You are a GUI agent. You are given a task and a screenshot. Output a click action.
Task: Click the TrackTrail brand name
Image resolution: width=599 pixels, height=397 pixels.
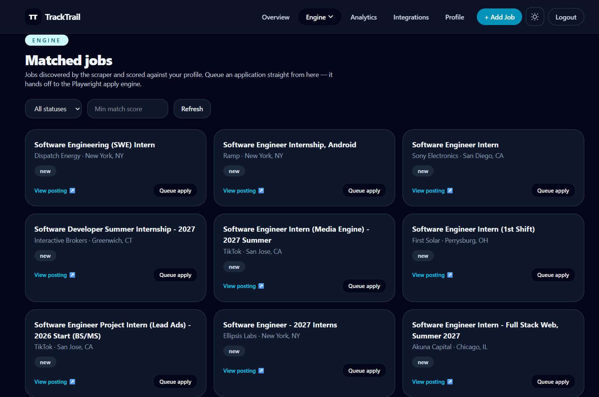point(63,17)
